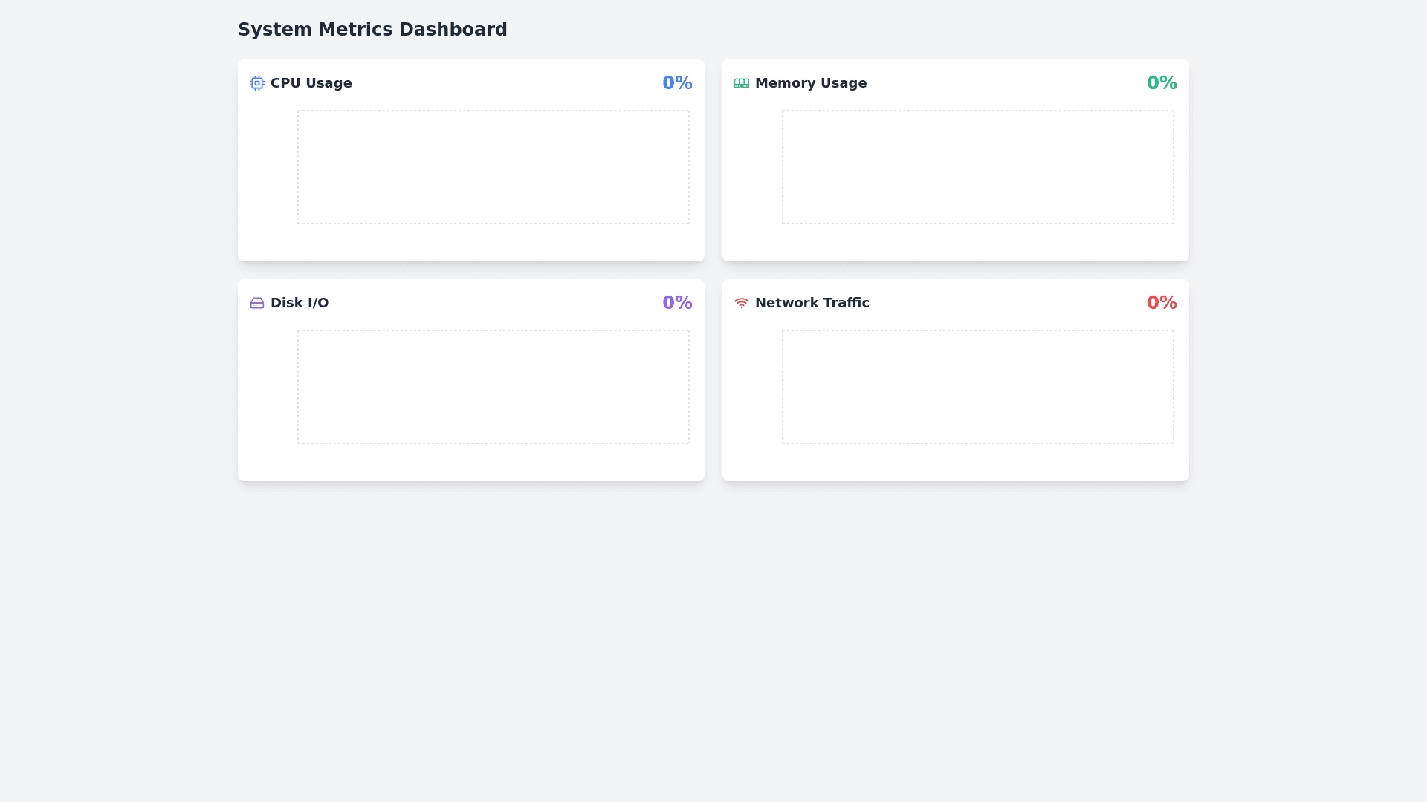Click the Memory RAM module icon
The image size is (1427, 802).
tap(741, 83)
